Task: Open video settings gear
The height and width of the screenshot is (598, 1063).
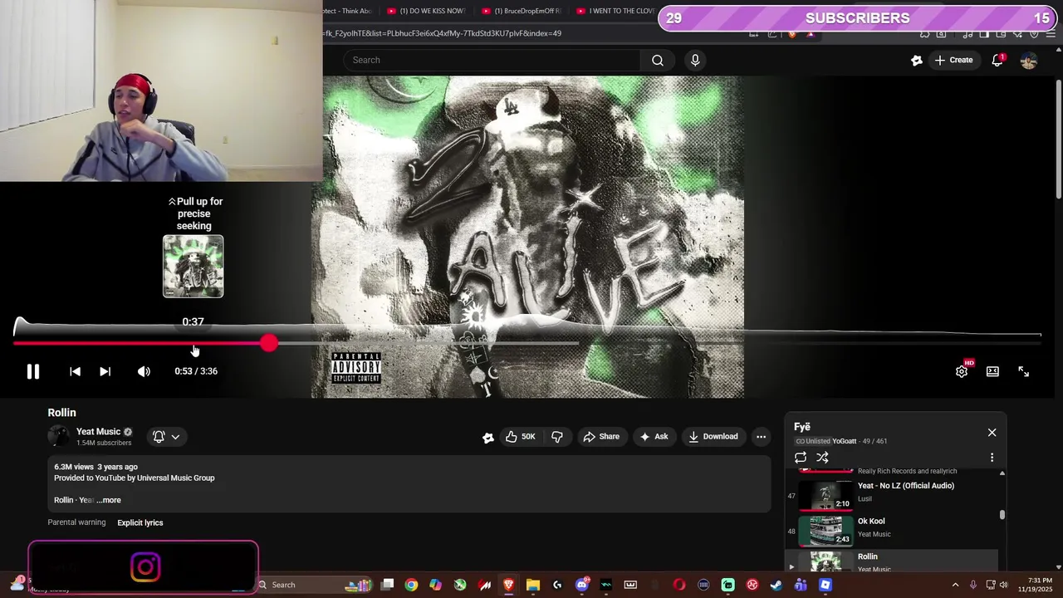Action: [x=962, y=371]
